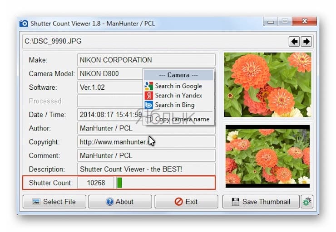This screenshot has width=336, height=232.
Task: Click the empty Processed field
Action: pyautogui.click(x=110, y=101)
